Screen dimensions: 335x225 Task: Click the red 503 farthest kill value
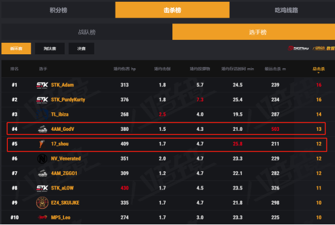point(275,129)
